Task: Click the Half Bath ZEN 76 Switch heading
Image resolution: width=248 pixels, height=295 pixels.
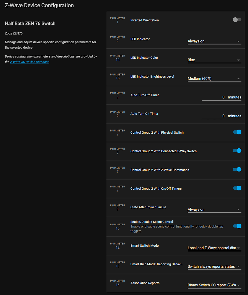Action: point(30,23)
